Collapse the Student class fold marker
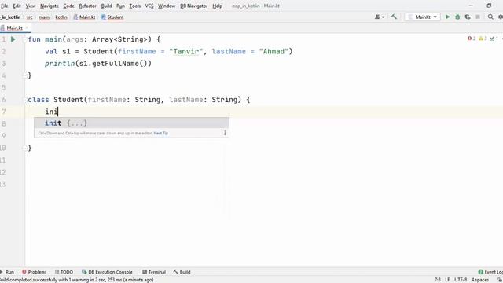This screenshot has height=283, width=503. [24, 100]
